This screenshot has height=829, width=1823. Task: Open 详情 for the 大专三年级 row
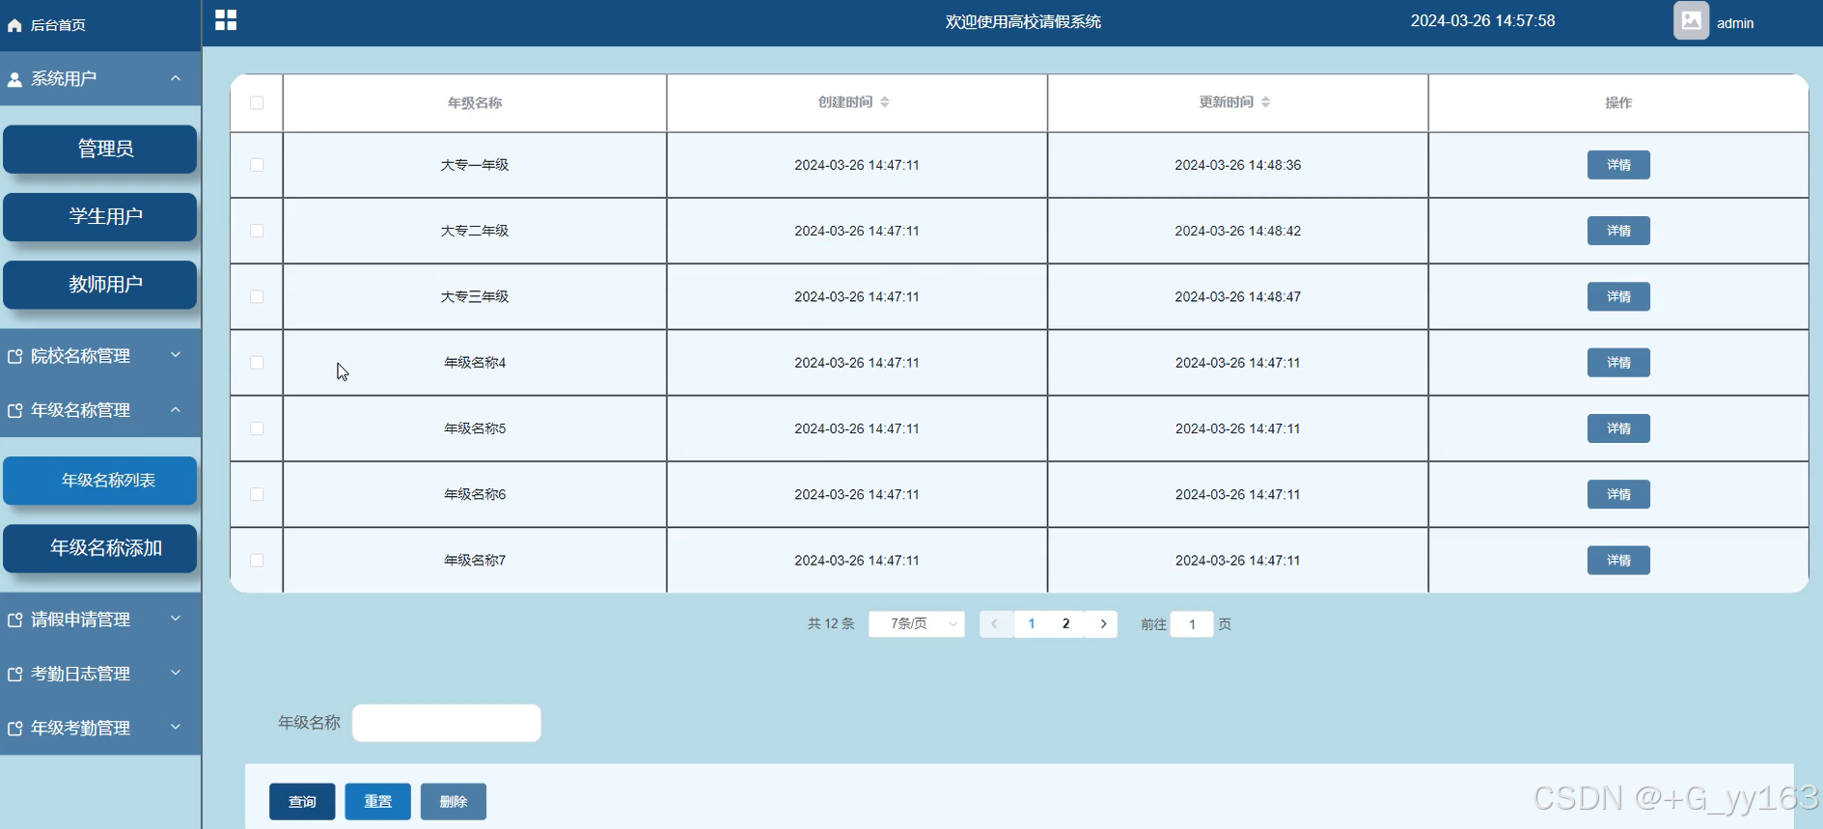tap(1618, 296)
